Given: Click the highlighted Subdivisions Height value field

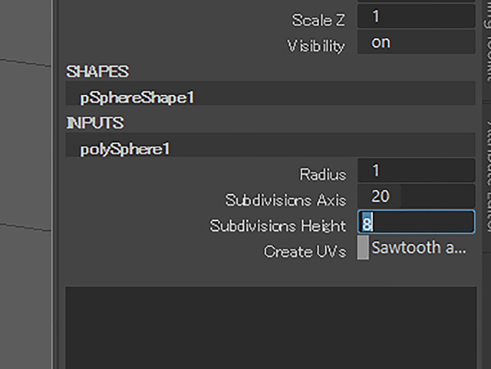Looking at the screenshot, I should pyautogui.click(x=416, y=222).
